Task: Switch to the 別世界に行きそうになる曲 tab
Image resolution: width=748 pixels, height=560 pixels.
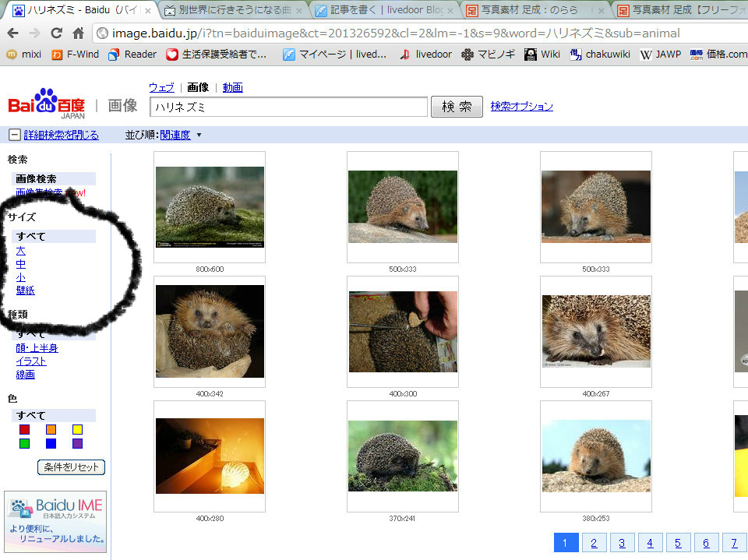Action: tap(235, 10)
